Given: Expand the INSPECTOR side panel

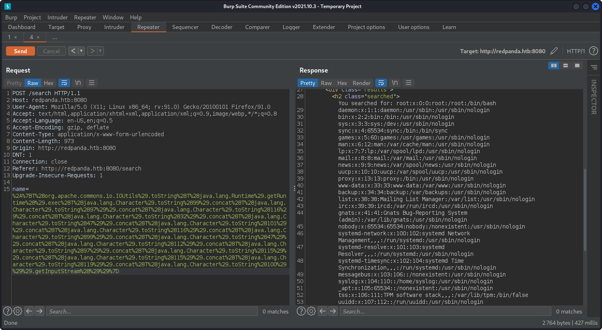Looking at the screenshot, I should [594, 97].
